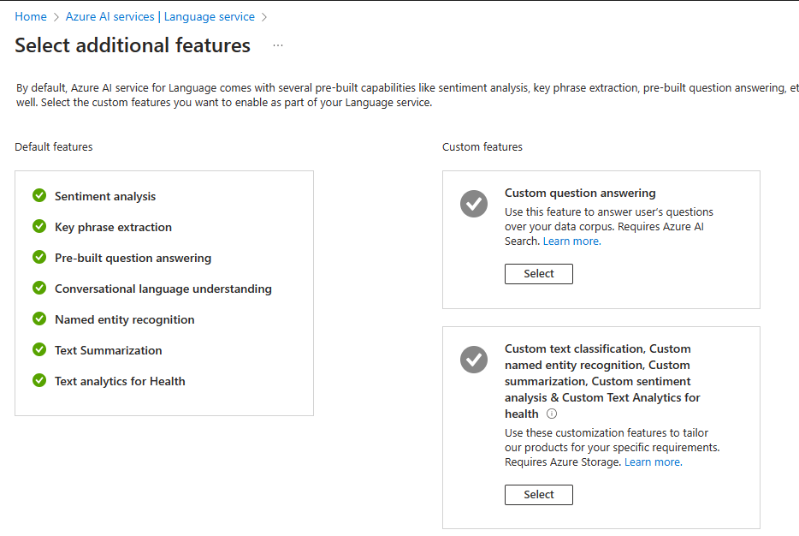This screenshot has height=536, width=799.
Task: Click 'Custom question answering' heading
Action: coord(580,193)
